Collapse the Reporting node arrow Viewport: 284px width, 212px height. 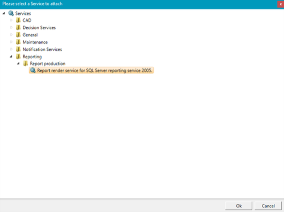[x=11, y=57]
